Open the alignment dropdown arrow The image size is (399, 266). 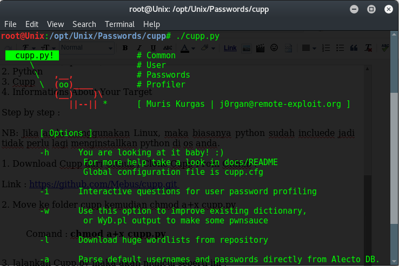pos(315,48)
